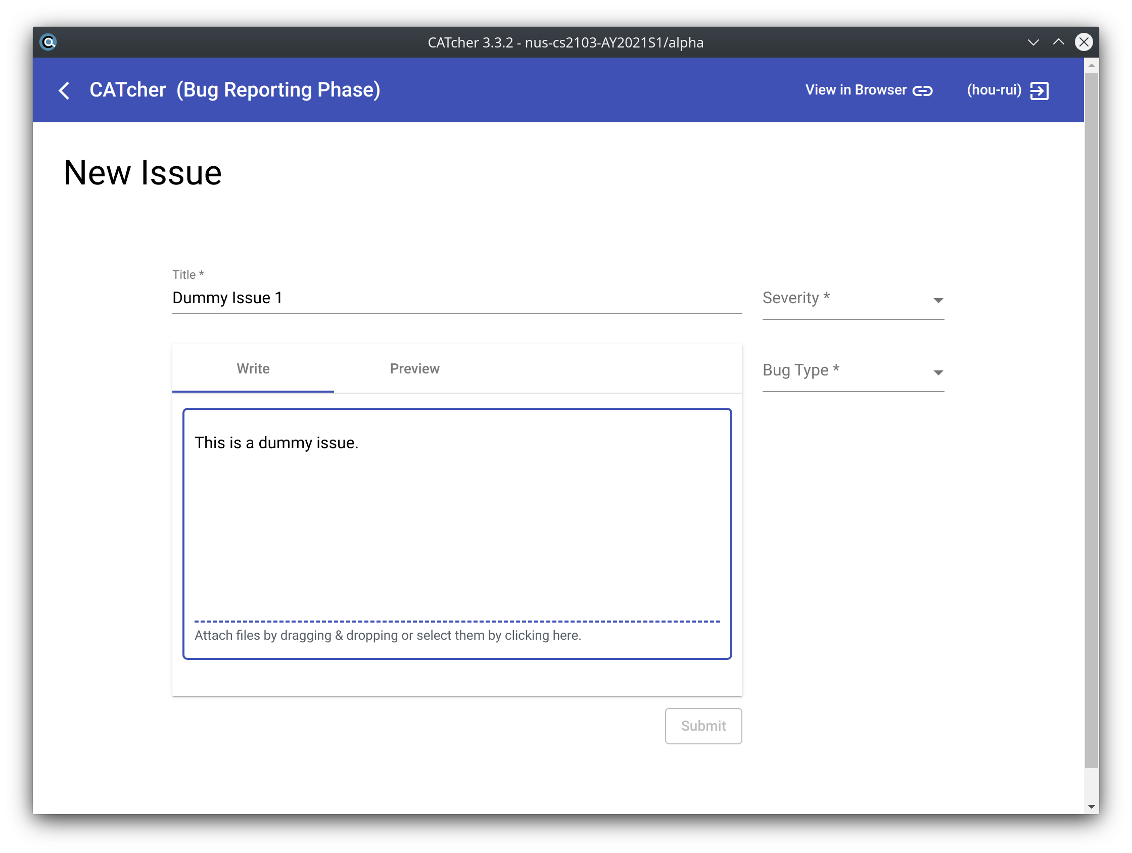1132x853 pixels.
Task: Open View in Browser link
Action: click(x=856, y=90)
